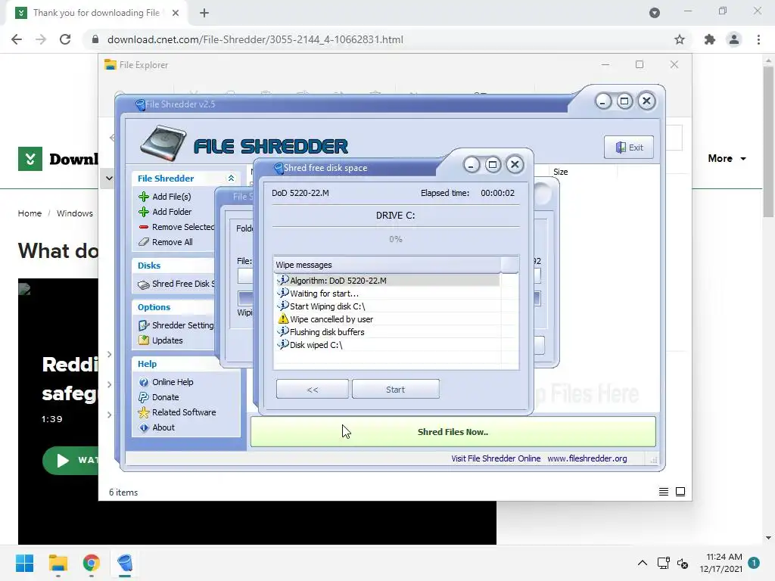Expand the More menu on Download.com
This screenshot has width=775, height=581.
click(x=727, y=159)
